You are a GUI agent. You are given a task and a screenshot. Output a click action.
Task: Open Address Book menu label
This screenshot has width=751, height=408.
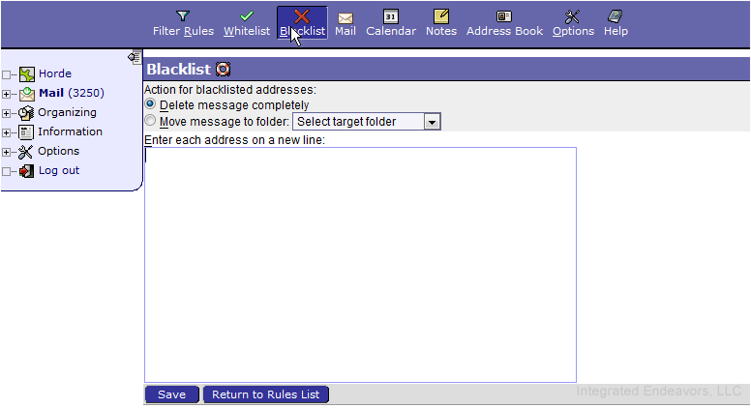pos(505,31)
